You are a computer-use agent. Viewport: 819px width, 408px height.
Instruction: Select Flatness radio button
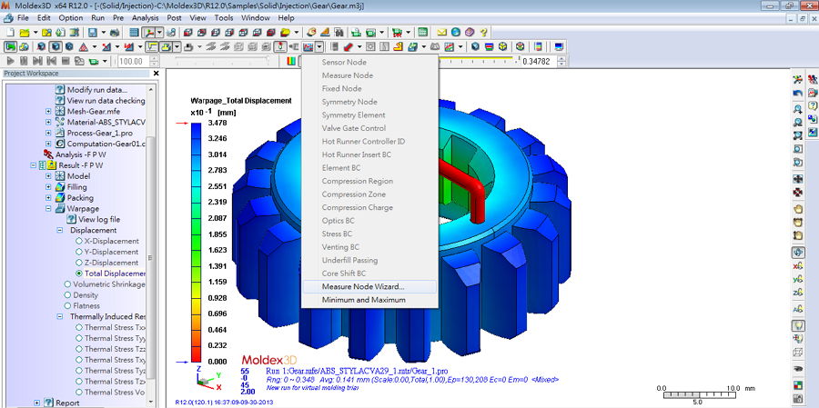pos(67,305)
